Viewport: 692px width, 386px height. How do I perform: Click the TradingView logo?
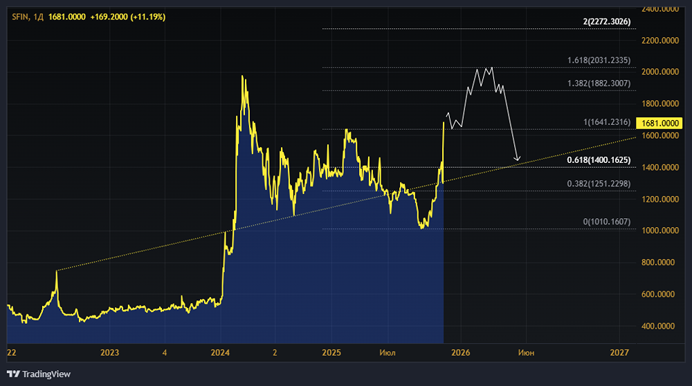(39, 374)
